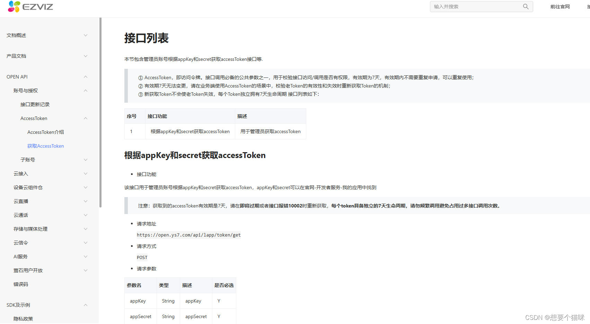
Task: Expand the 萤石用户开放 chevron
Action: click(x=86, y=270)
